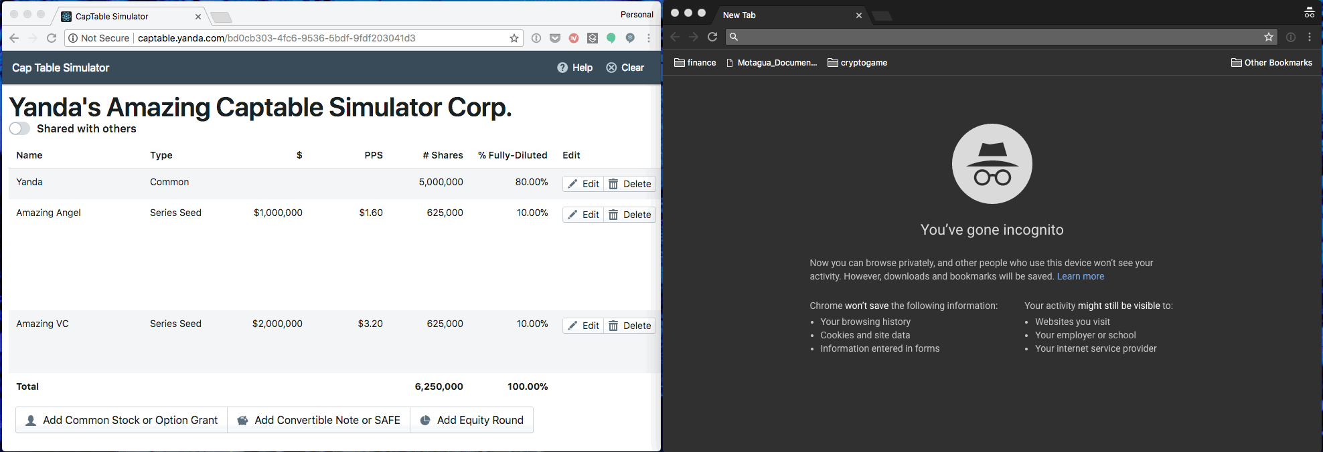Click the incognito spy icon in title bar
This screenshot has height=452, width=1323.
[x=1310, y=12]
